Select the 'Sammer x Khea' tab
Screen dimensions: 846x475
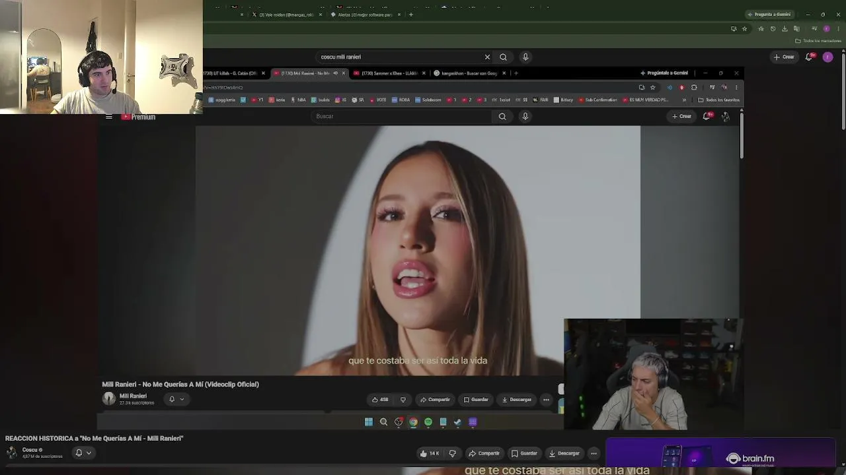(x=388, y=73)
